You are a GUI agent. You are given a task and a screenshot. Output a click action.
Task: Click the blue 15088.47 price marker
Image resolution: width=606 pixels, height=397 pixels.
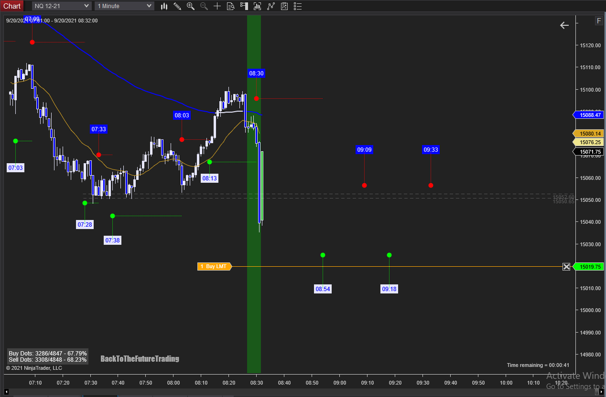(x=588, y=115)
